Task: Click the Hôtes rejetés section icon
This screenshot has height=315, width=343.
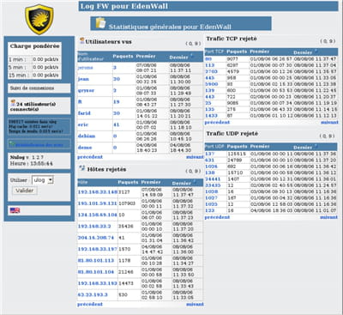Action: 82,168
